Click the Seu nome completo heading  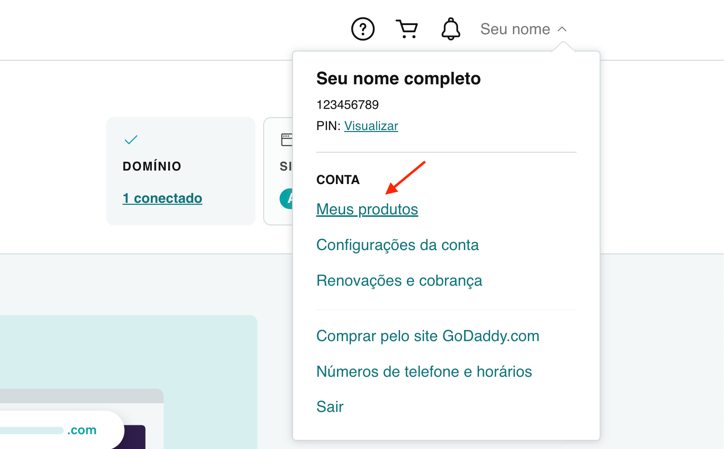pos(398,79)
